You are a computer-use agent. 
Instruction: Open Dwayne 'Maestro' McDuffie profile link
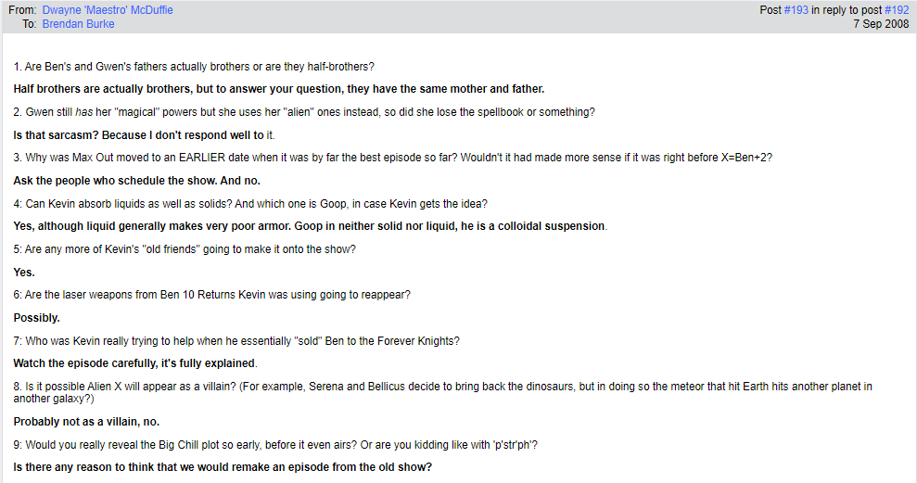click(x=108, y=10)
